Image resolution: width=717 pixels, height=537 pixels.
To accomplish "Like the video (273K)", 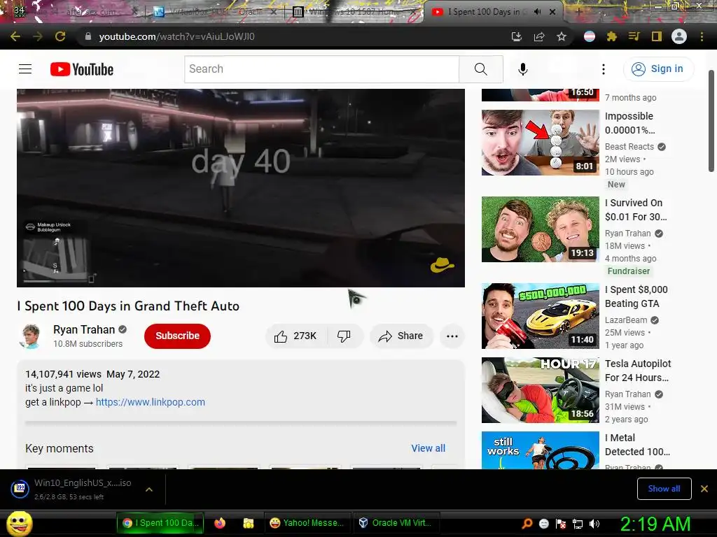I will (x=296, y=336).
